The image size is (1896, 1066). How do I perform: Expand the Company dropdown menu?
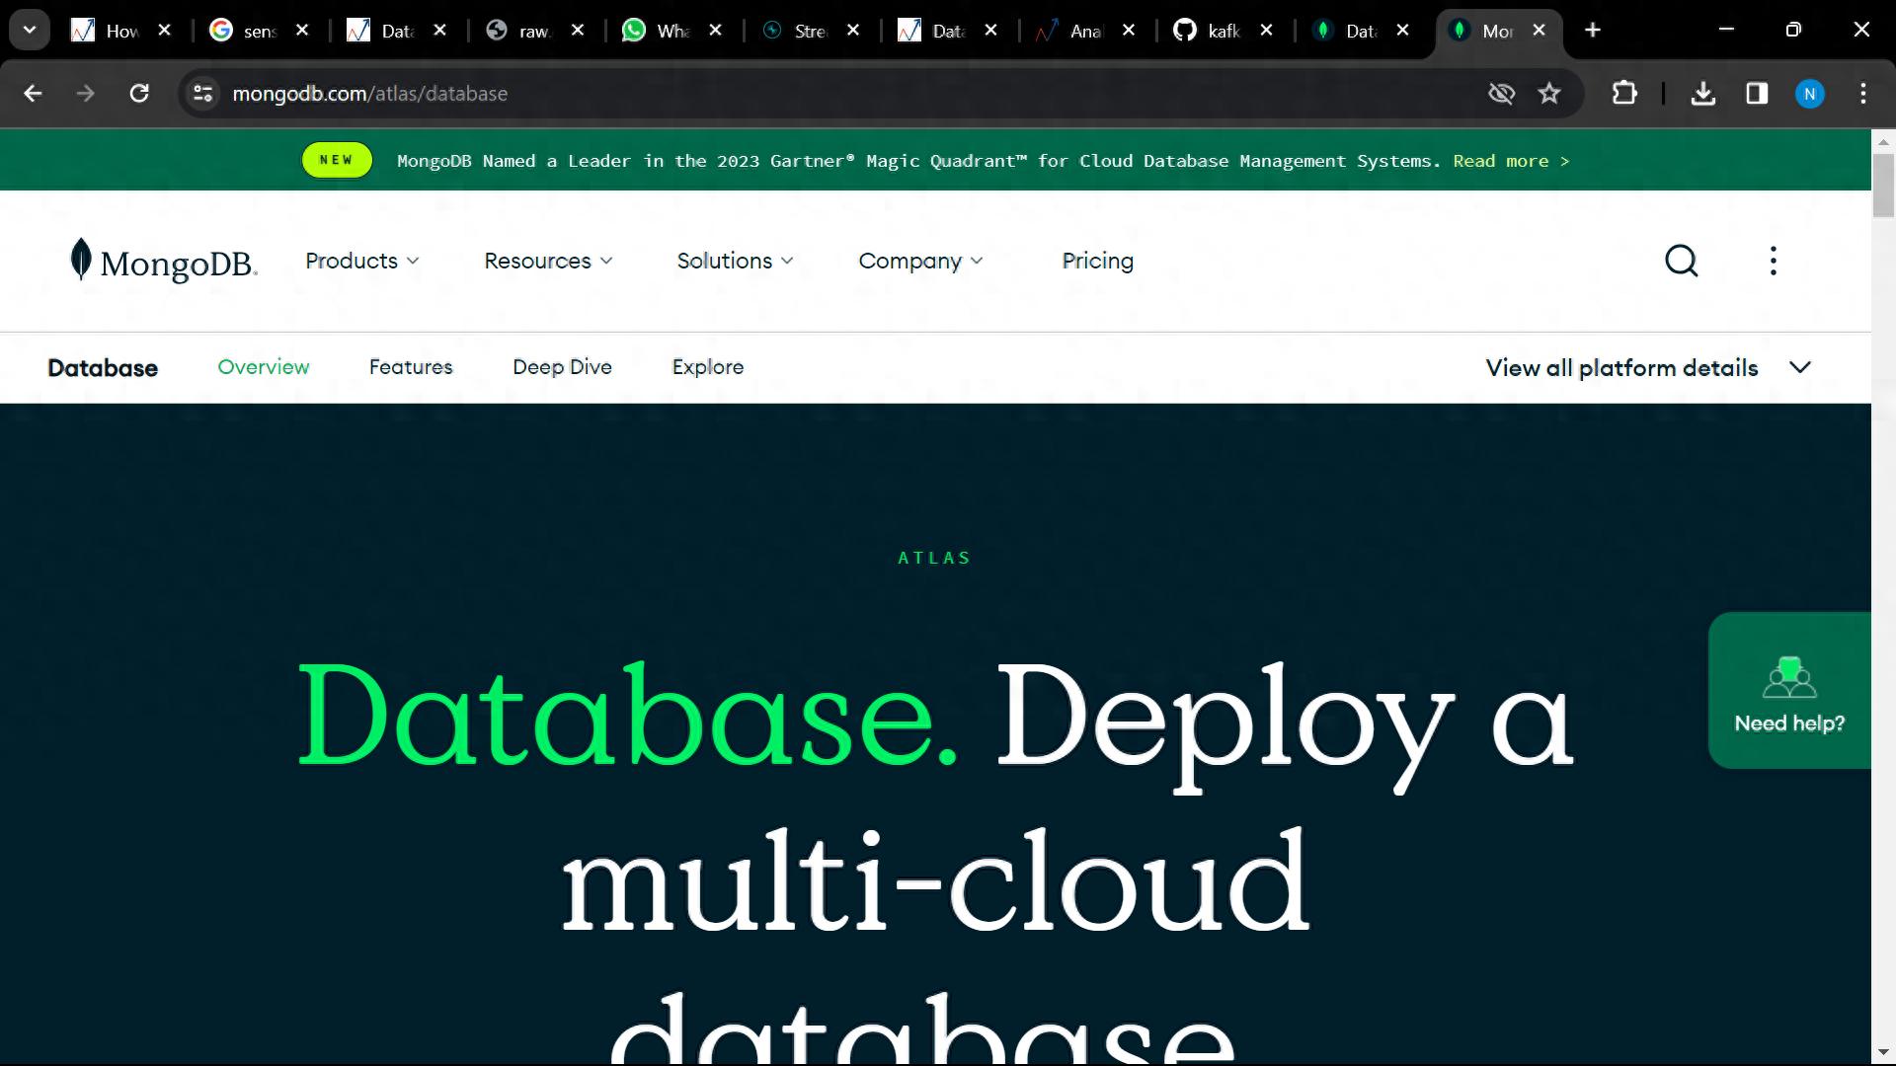coord(920,261)
